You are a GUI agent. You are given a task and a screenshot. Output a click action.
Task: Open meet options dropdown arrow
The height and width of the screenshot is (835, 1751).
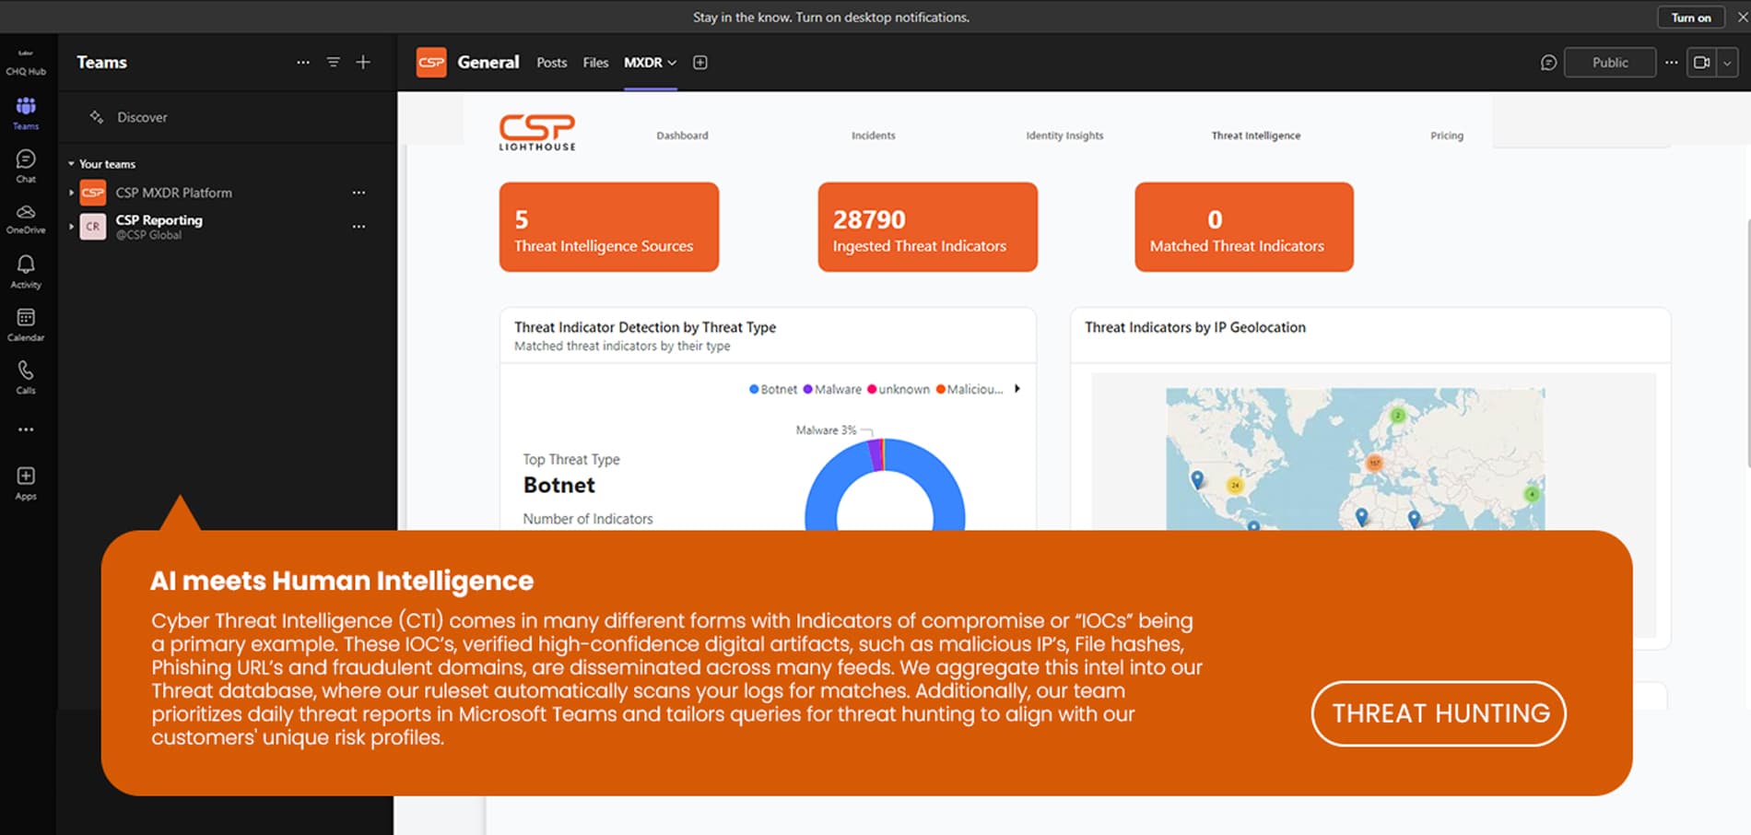point(1727,63)
